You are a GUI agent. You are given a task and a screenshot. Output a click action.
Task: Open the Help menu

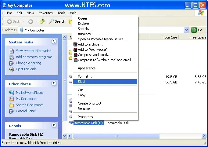73,13
